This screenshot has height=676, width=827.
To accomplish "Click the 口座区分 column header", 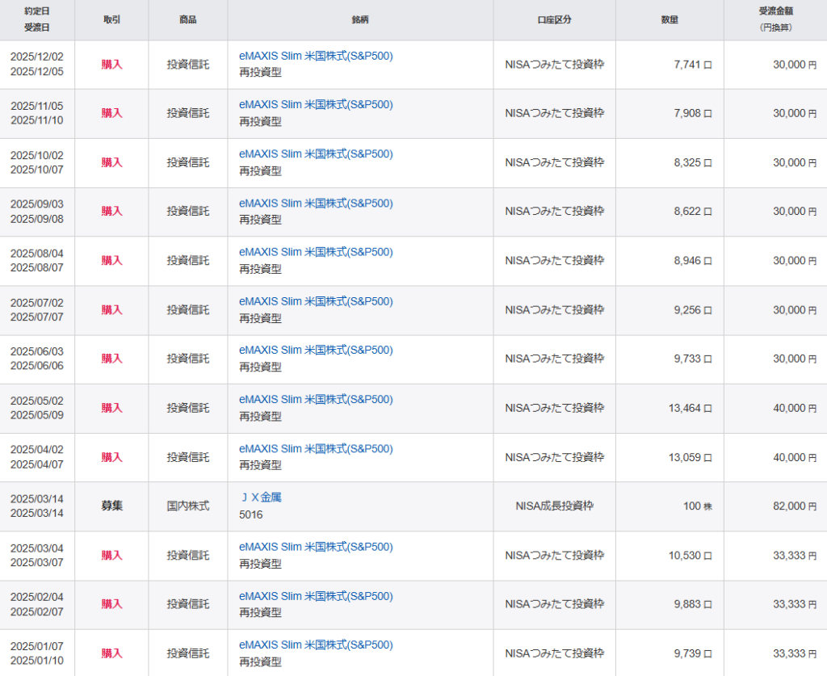I will pyautogui.click(x=554, y=19).
